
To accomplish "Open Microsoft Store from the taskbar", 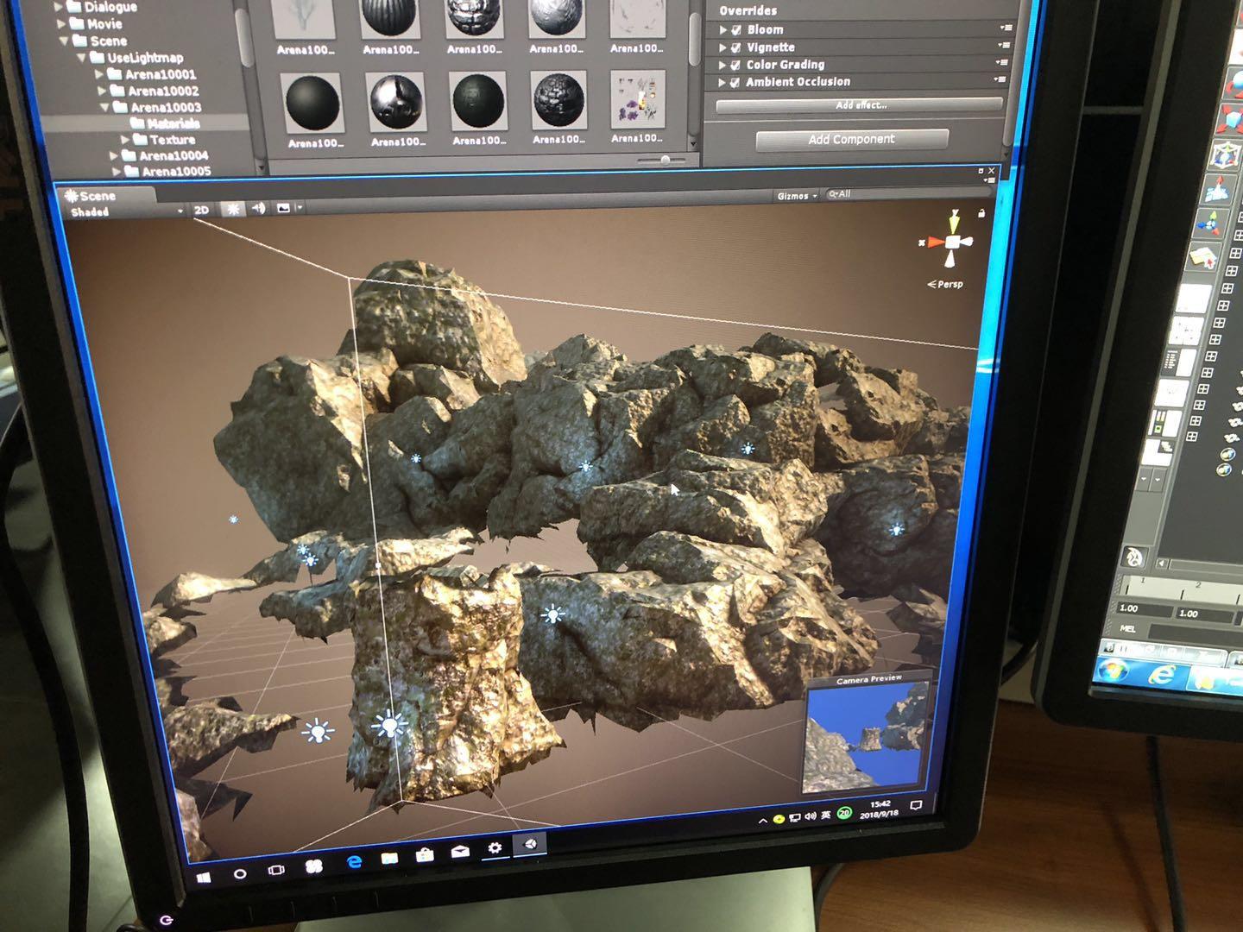I will [x=425, y=855].
